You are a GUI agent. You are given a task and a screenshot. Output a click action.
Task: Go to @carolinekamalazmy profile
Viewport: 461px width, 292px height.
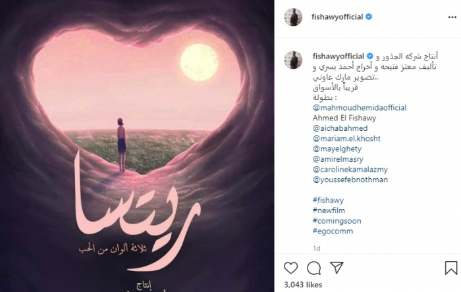(x=350, y=169)
